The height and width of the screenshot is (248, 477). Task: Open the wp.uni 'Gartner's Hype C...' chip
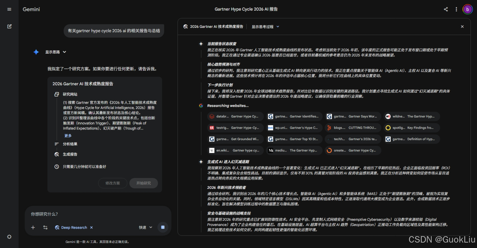(294, 128)
